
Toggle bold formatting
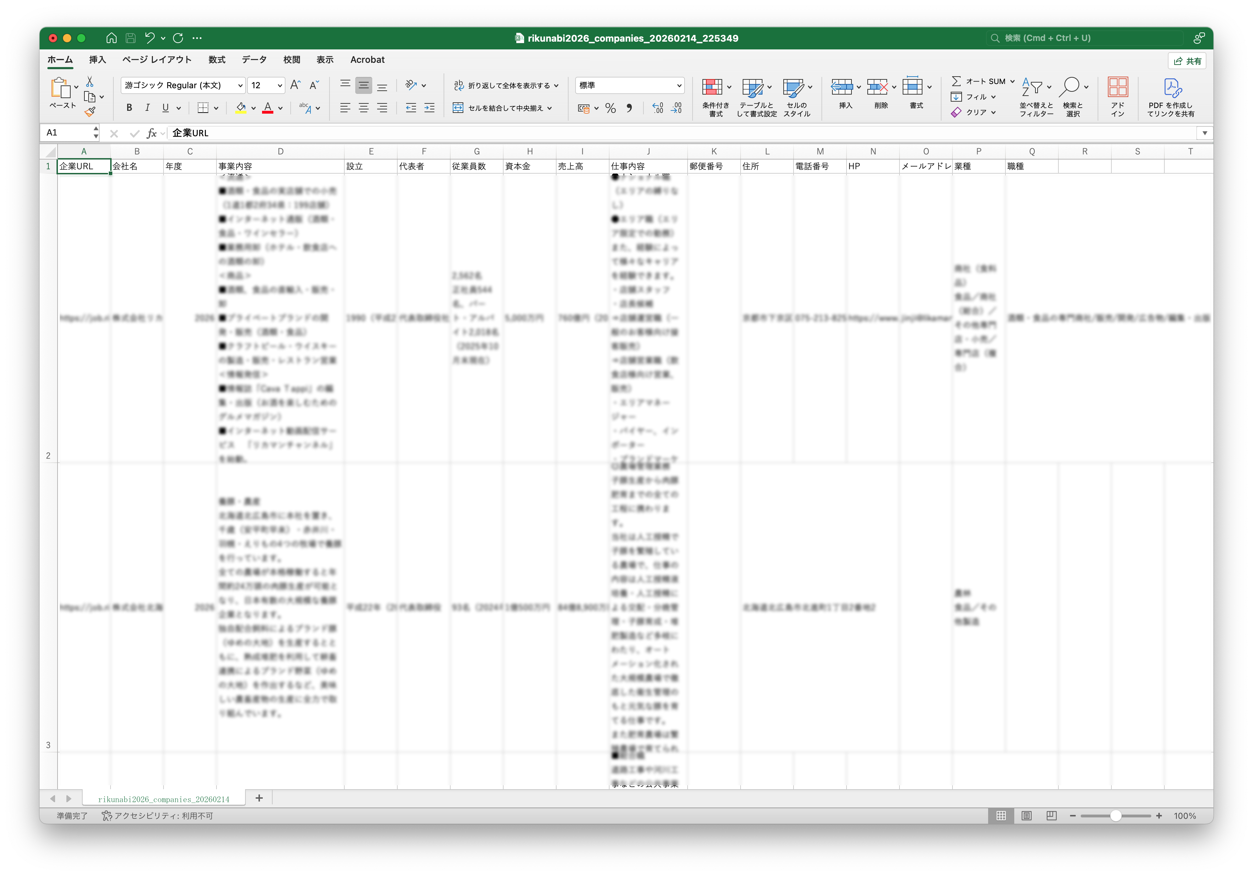pyautogui.click(x=129, y=108)
